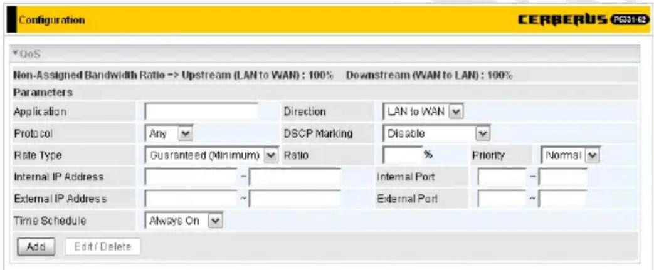Click the Internal Port start field
Screen dimensions: 654x270
502,177
